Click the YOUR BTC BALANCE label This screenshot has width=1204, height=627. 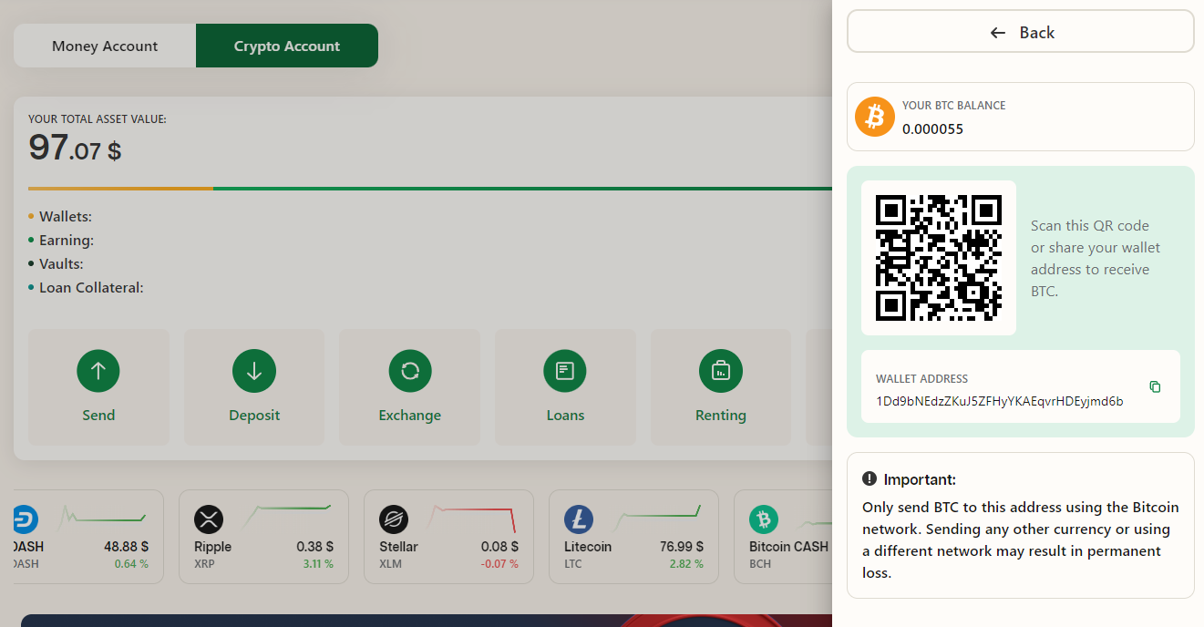[x=953, y=106]
